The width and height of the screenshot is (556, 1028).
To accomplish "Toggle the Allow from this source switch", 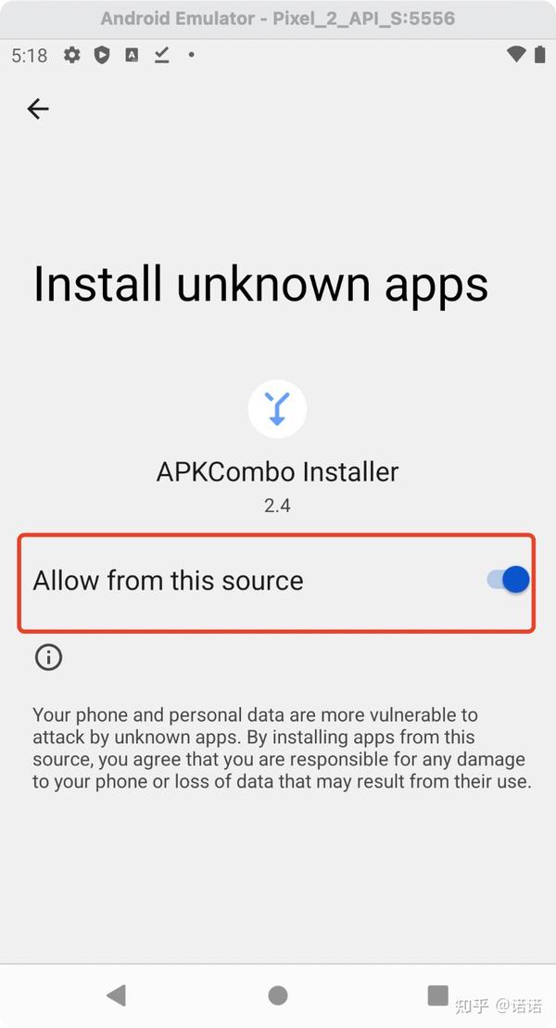I will (508, 580).
